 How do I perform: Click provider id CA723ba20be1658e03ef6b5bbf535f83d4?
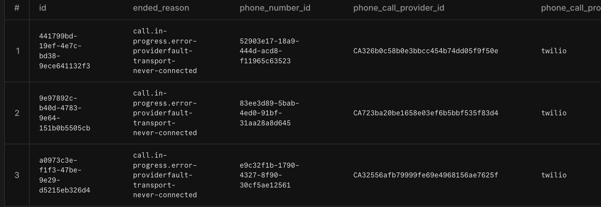tap(426, 113)
